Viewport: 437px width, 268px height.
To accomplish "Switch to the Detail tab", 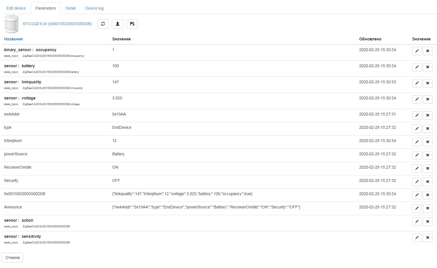I will tap(70, 8).
